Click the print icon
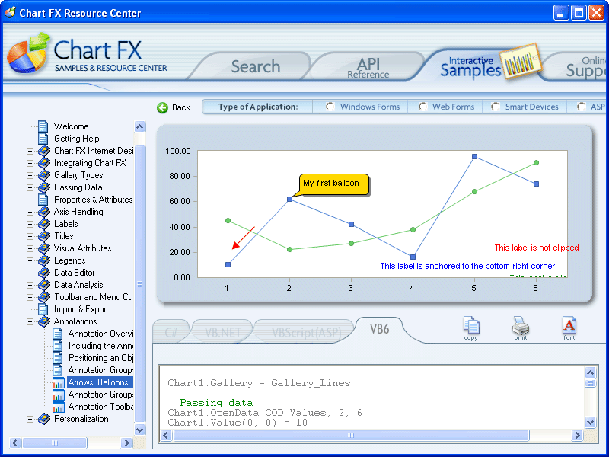Viewport: 609px width, 457px height. (x=520, y=325)
